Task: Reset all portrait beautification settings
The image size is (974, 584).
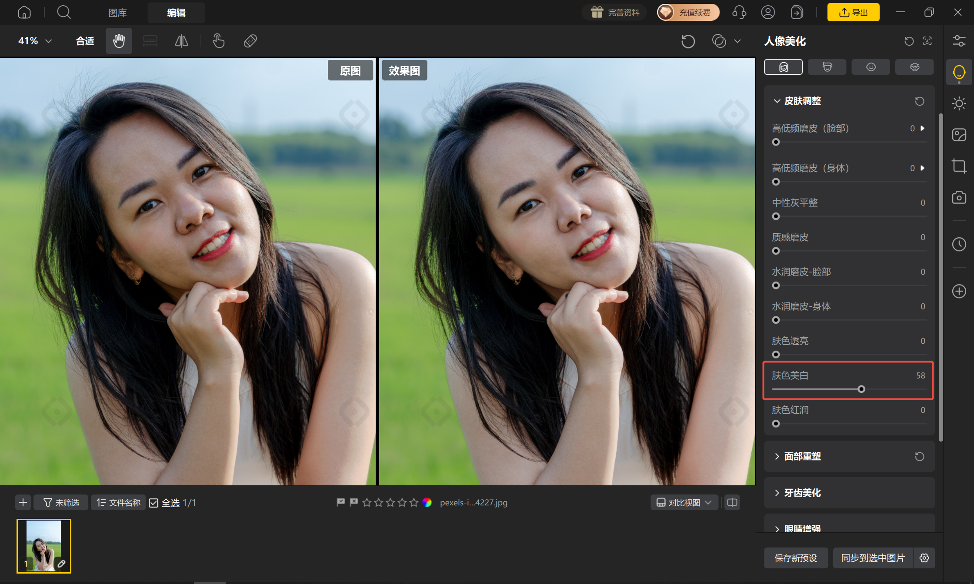Action: pyautogui.click(x=909, y=41)
